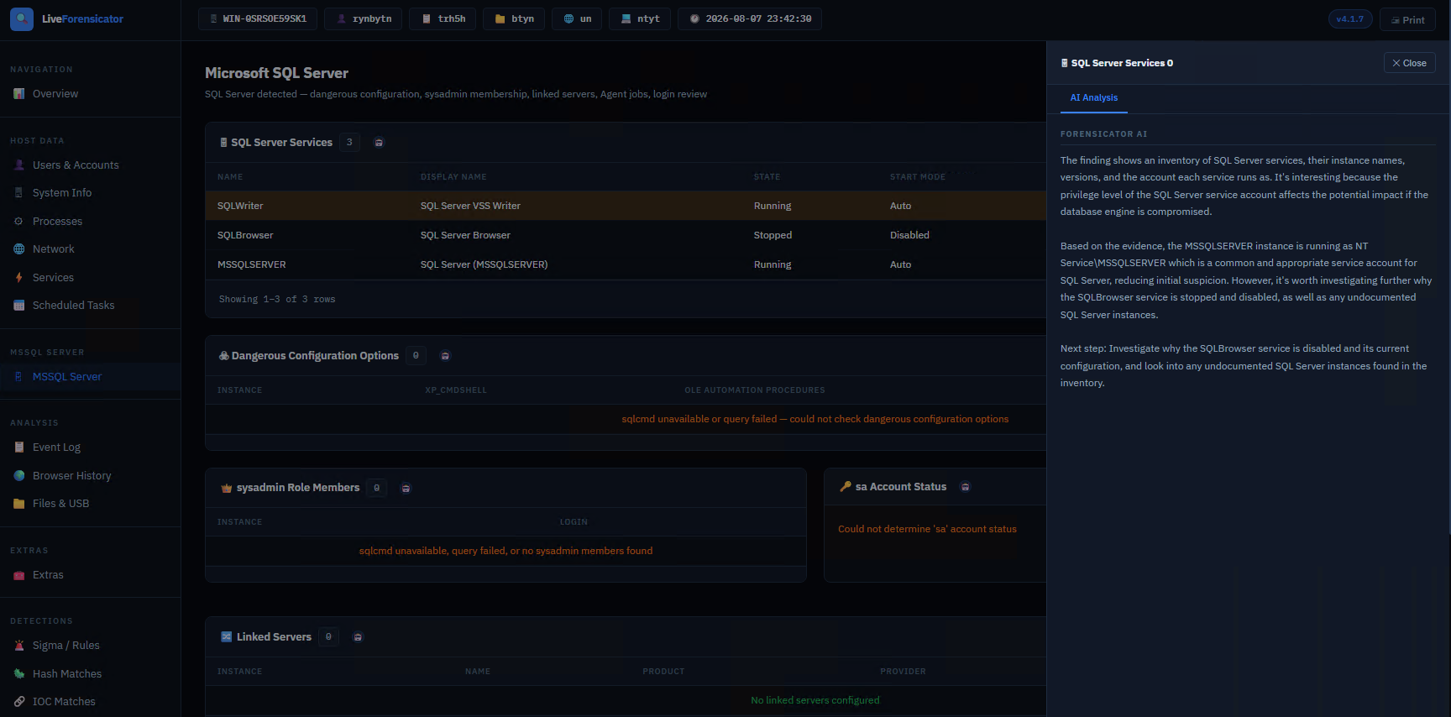
Task: Sort services by STATE column header
Action: click(x=767, y=177)
